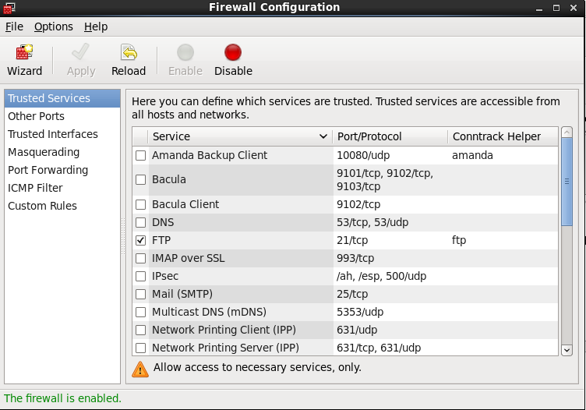586x410 pixels.
Task: Close the Firewall Configuration window
Action: pos(574,8)
